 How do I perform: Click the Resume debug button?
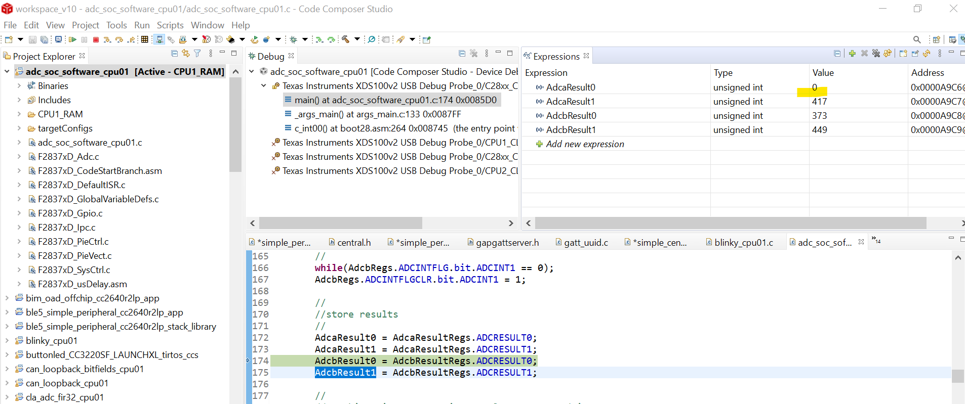pyautogui.click(x=72, y=39)
